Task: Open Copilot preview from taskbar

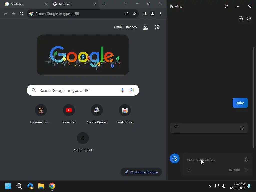Action: [30, 186]
